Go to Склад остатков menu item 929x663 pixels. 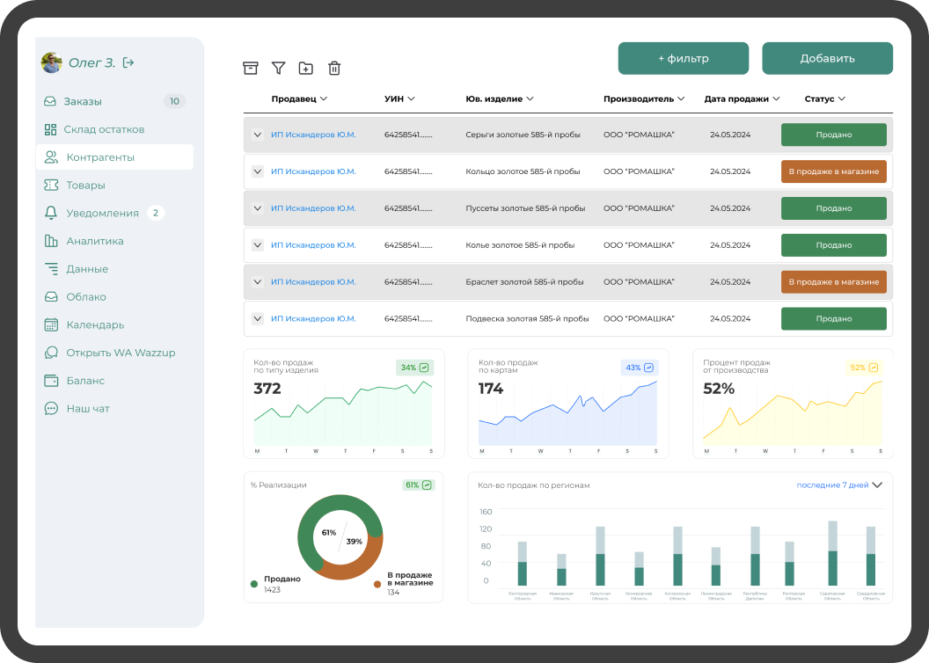pos(104,129)
